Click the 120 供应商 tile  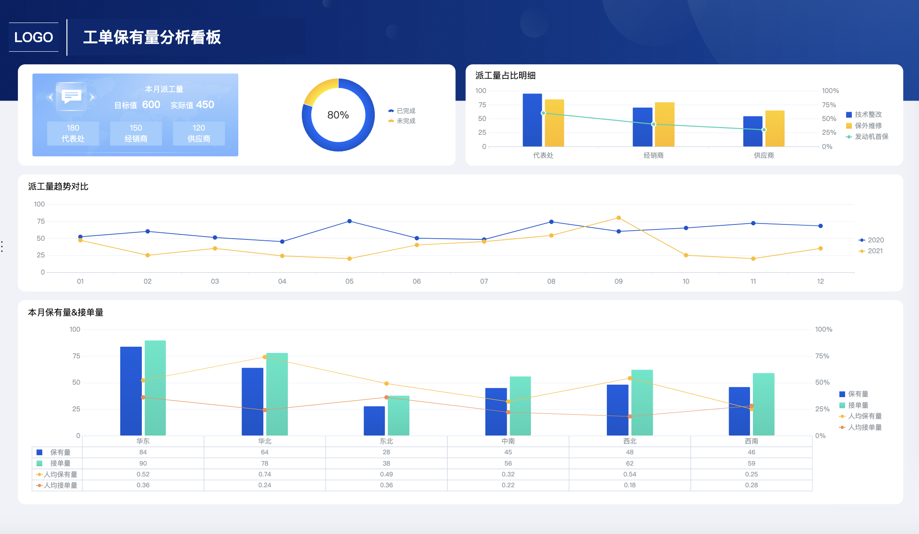click(199, 133)
